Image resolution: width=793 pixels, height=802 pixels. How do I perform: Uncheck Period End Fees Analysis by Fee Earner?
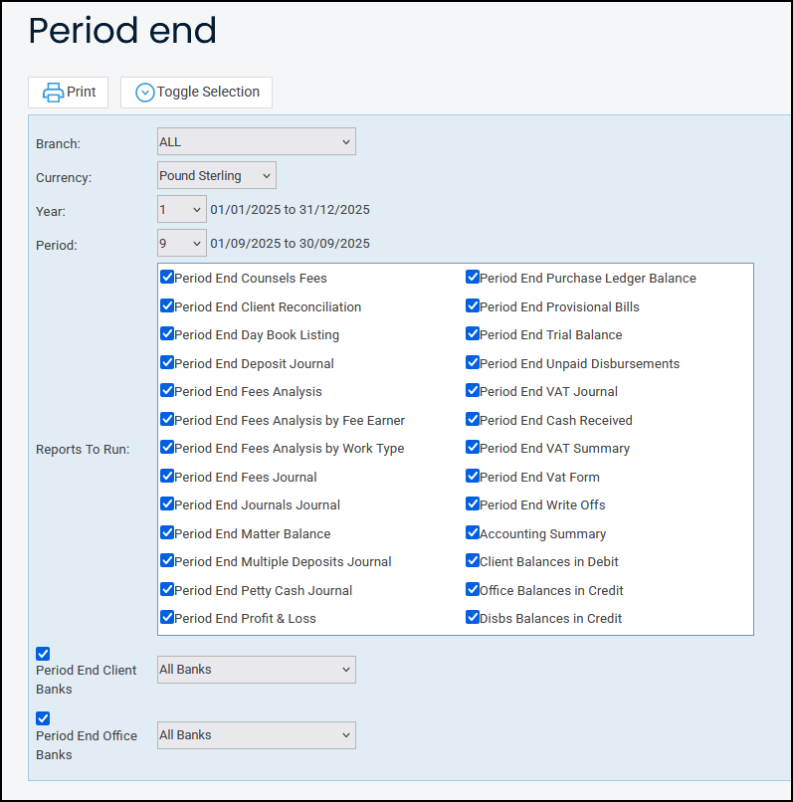167,420
